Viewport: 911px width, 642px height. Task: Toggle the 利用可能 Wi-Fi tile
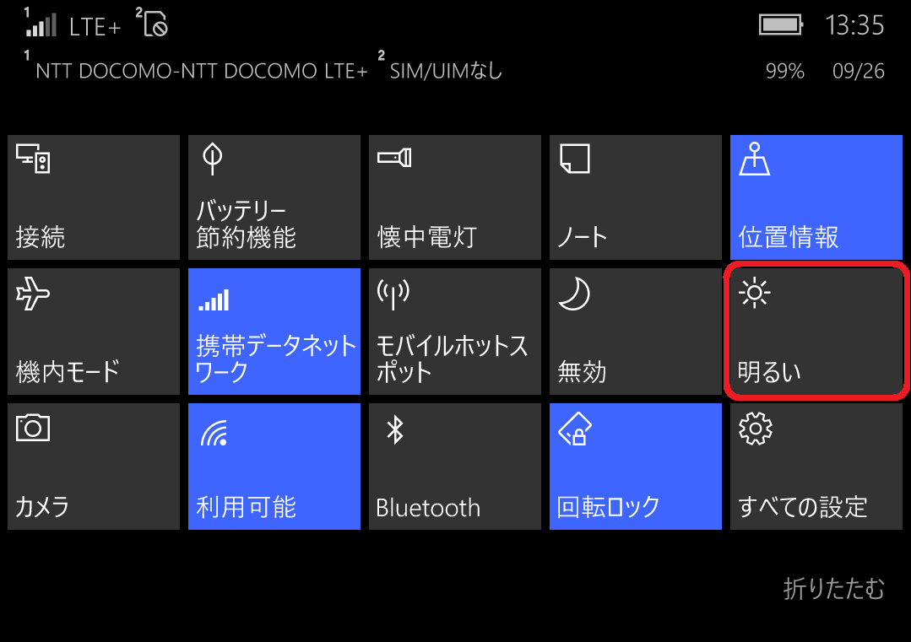coord(274,467)
